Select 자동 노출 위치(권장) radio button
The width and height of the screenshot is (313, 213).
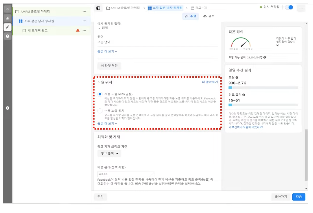click(100, 94)
